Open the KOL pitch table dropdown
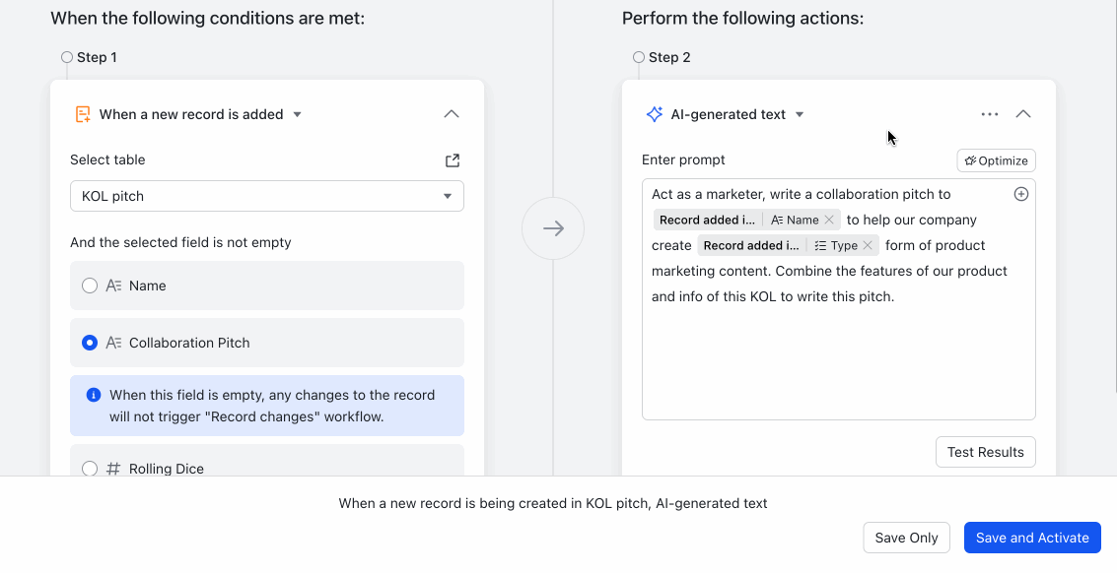The width and height of the screenshot is (1117, 573). pyautogui.click(x=267, y=196)
